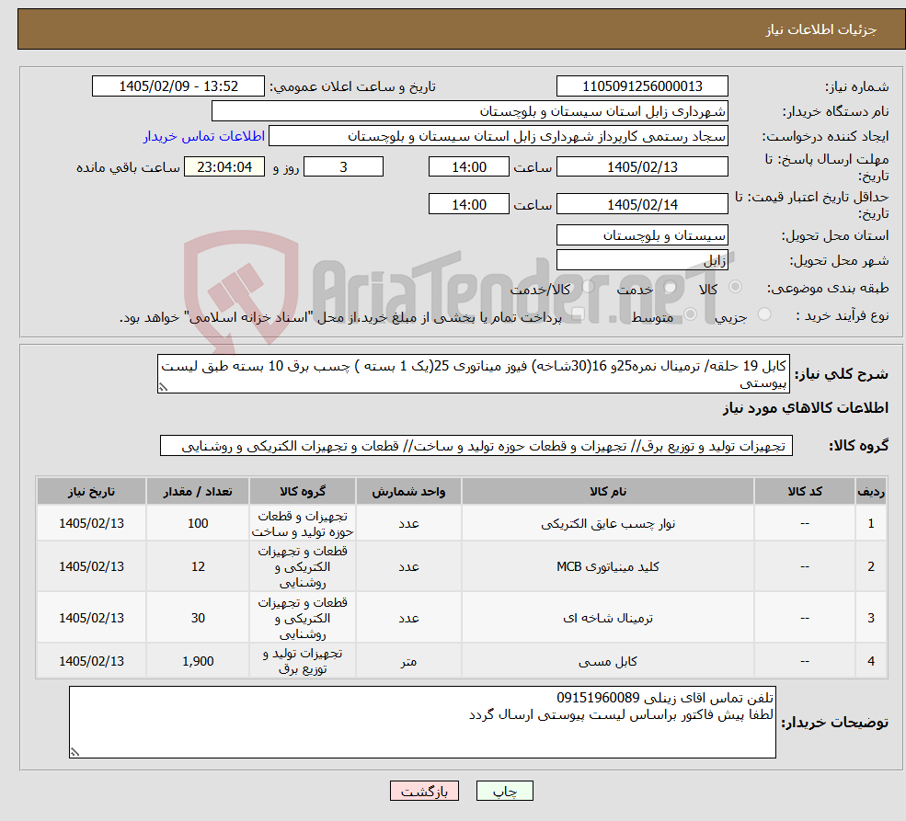906x821 pixels.
Task: Click the واحد شمارش column header
Action: tap(408, 491)
